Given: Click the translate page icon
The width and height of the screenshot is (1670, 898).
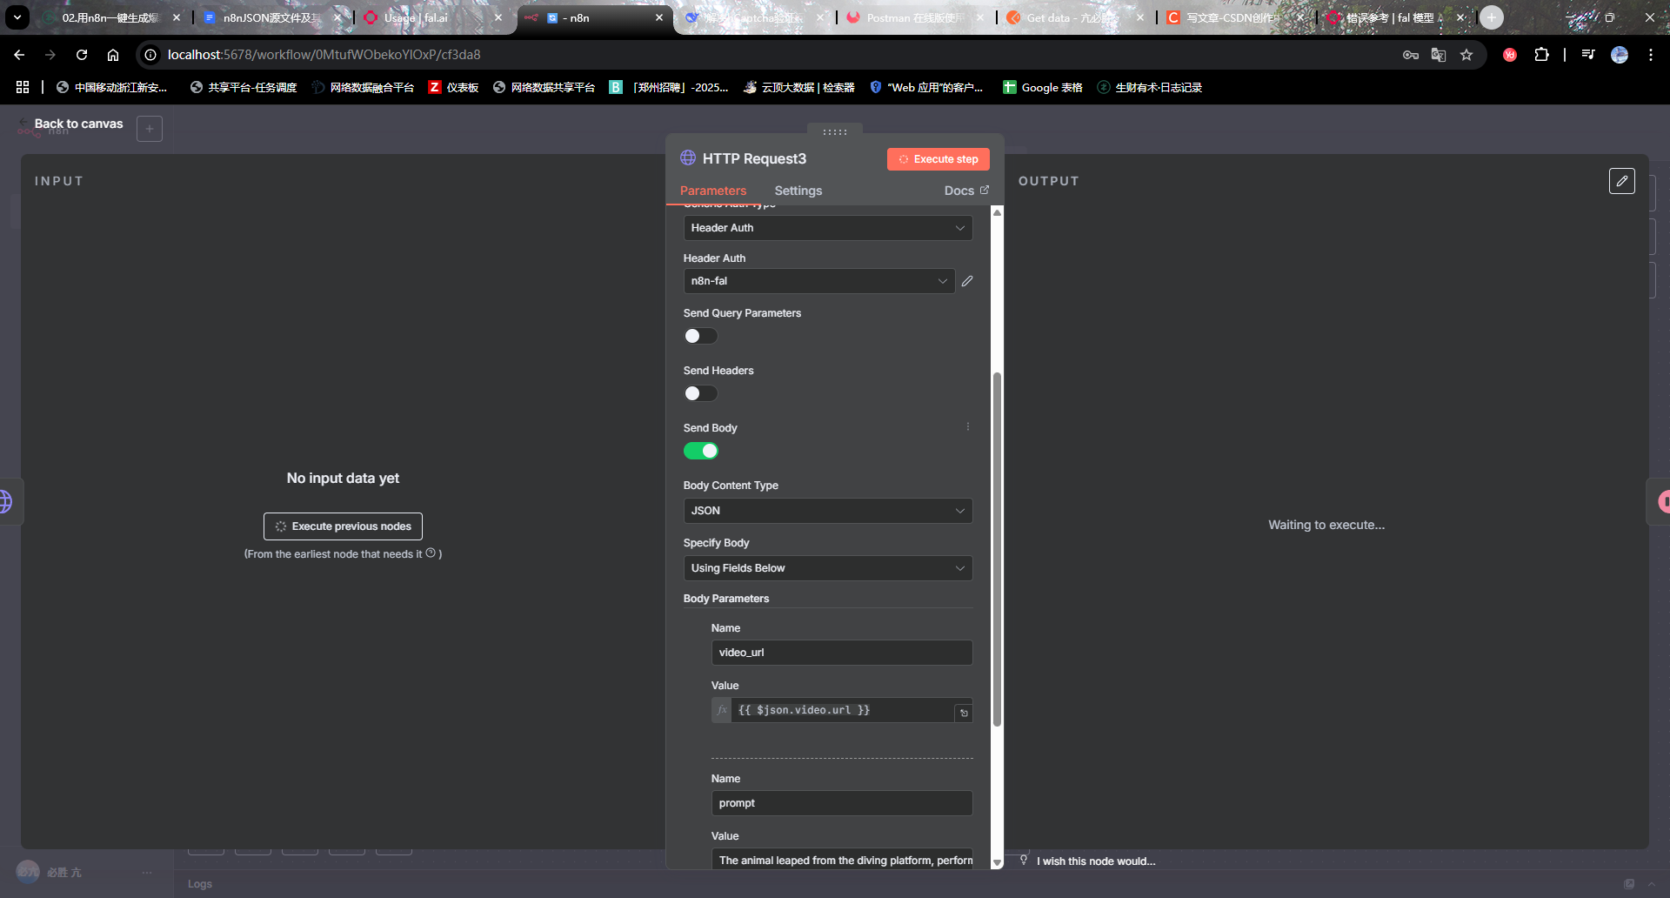Looking at the screenshot, I should (x=1439, y=55).
